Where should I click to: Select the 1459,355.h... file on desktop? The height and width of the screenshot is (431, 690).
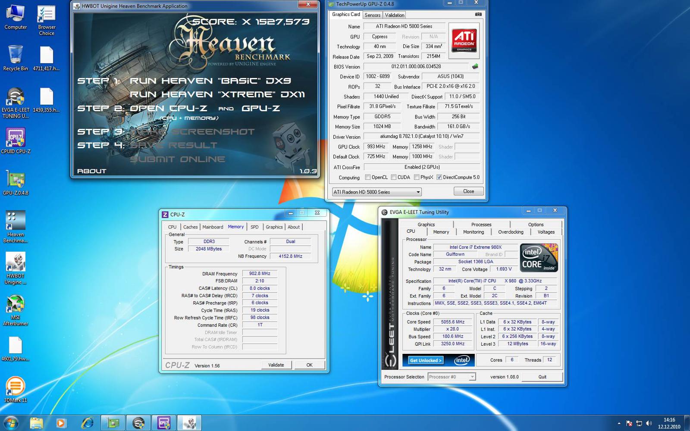[46, 100]
